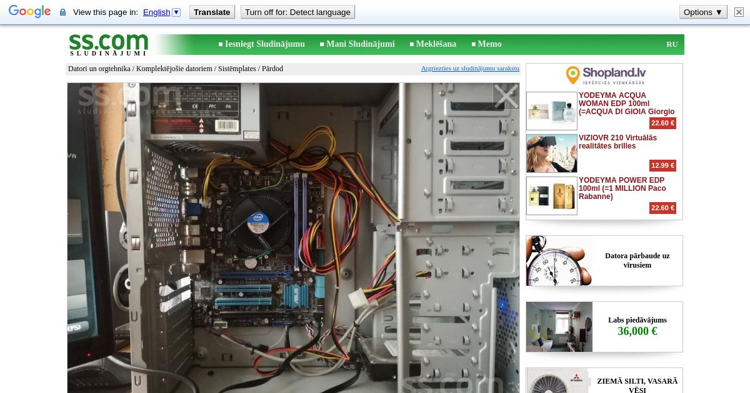Open VIZIOVR 210 Virtuālās realitātes brilles link
This screenshot has width=750, height=393.
(x=617, y=142)
